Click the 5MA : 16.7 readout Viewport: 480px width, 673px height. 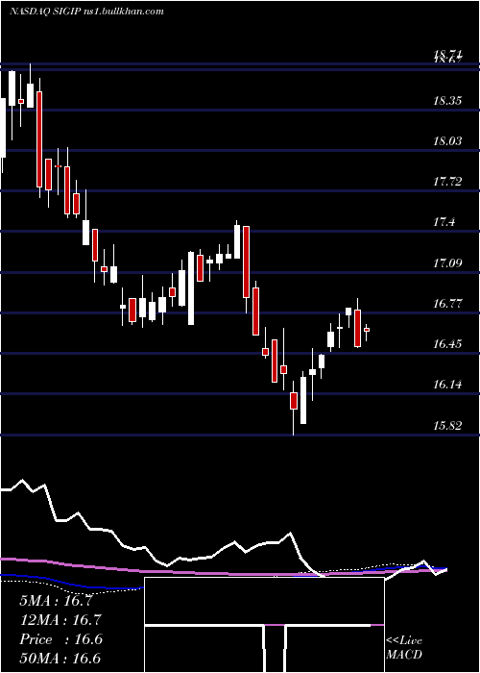pos(56,601)
